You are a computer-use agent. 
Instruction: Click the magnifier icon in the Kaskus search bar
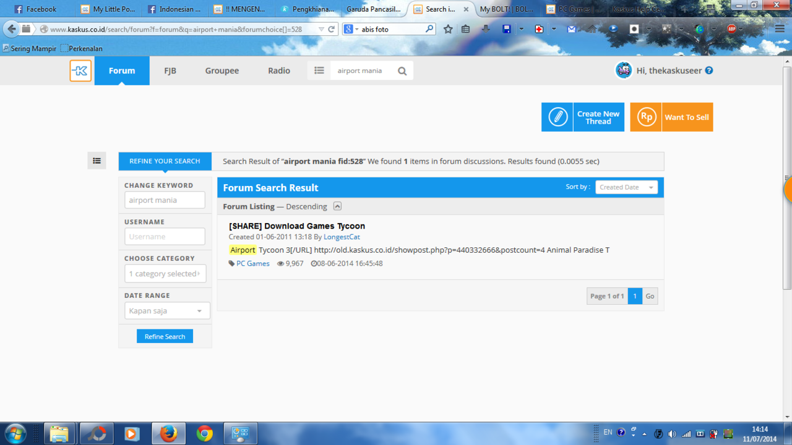pos(402,70)
